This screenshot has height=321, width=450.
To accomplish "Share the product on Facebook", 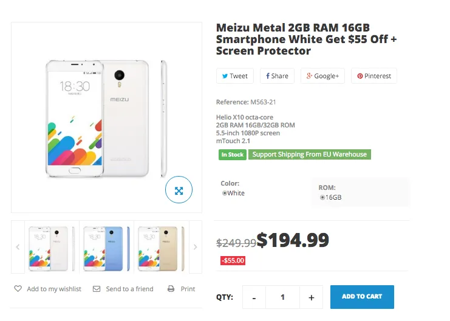I will [x=277, y=76].
